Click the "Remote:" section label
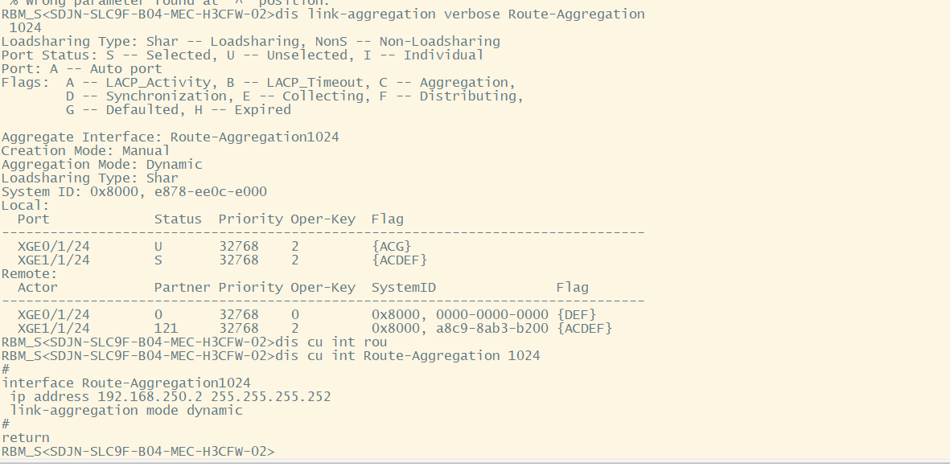Screen dimensions: 950x467 click(x=25, y=274)
